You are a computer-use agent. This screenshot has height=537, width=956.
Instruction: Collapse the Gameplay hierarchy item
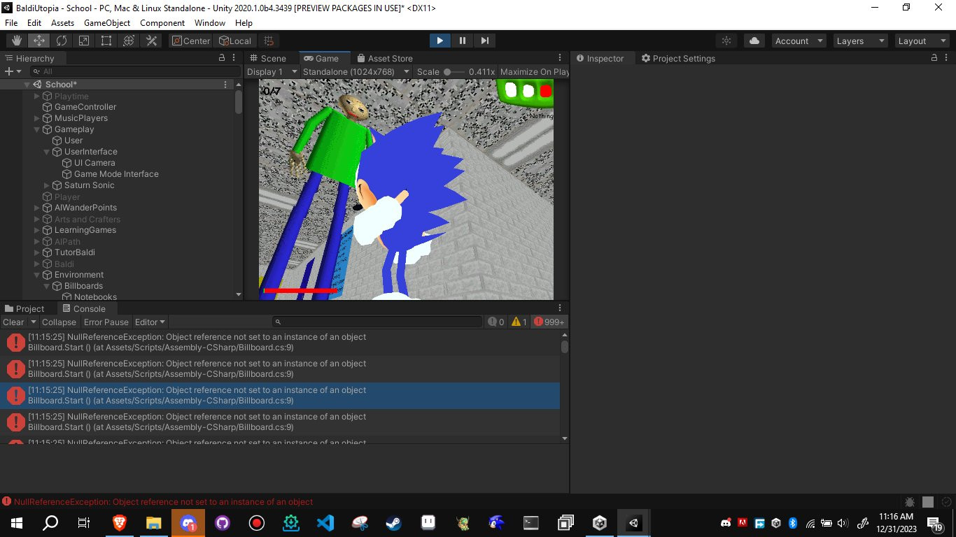point(36,129)
